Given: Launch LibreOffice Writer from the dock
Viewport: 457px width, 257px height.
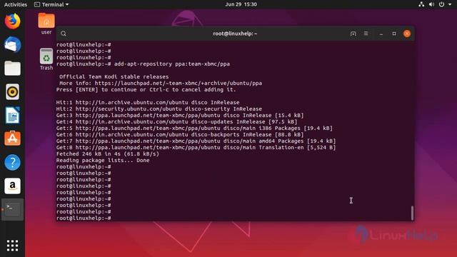Looking at the screenshot, I should [12, 116].
